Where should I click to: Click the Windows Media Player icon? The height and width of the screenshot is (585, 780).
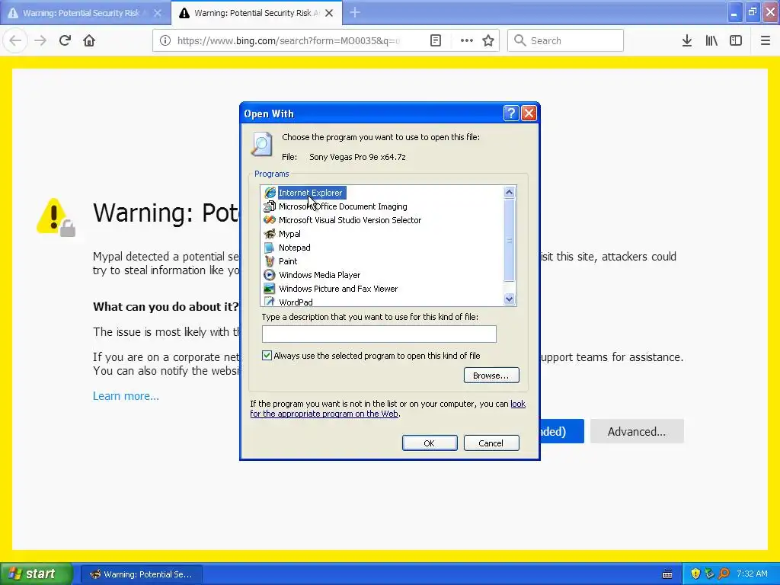(x=270, y=274)
